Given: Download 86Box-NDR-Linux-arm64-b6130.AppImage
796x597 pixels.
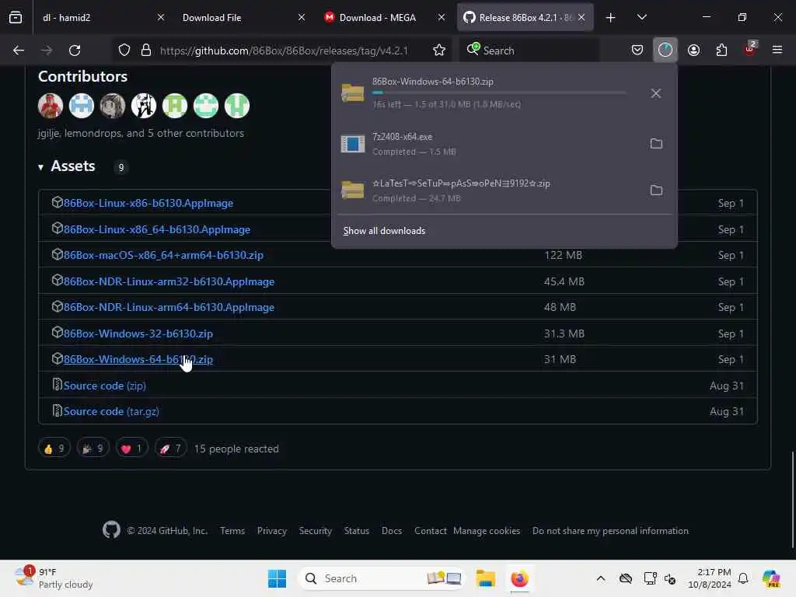Looking at the screenshot, I should pyautogui.click(x=169, y=308).
